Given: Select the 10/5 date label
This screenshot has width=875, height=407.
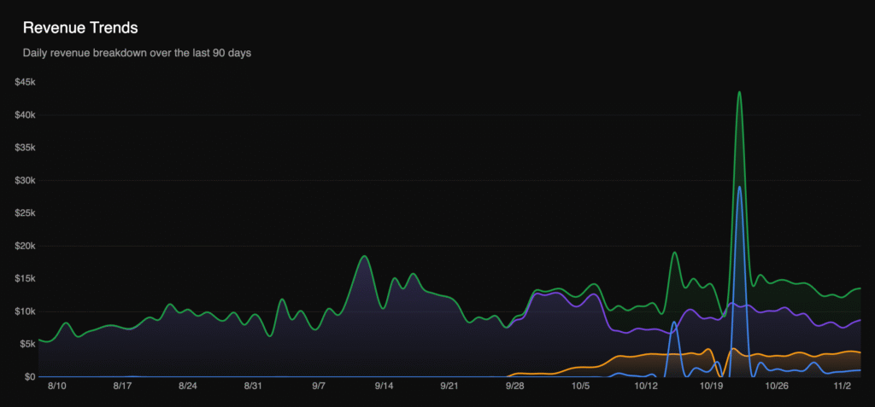Looking at the screenshot, I should click(x=580, y=387).
